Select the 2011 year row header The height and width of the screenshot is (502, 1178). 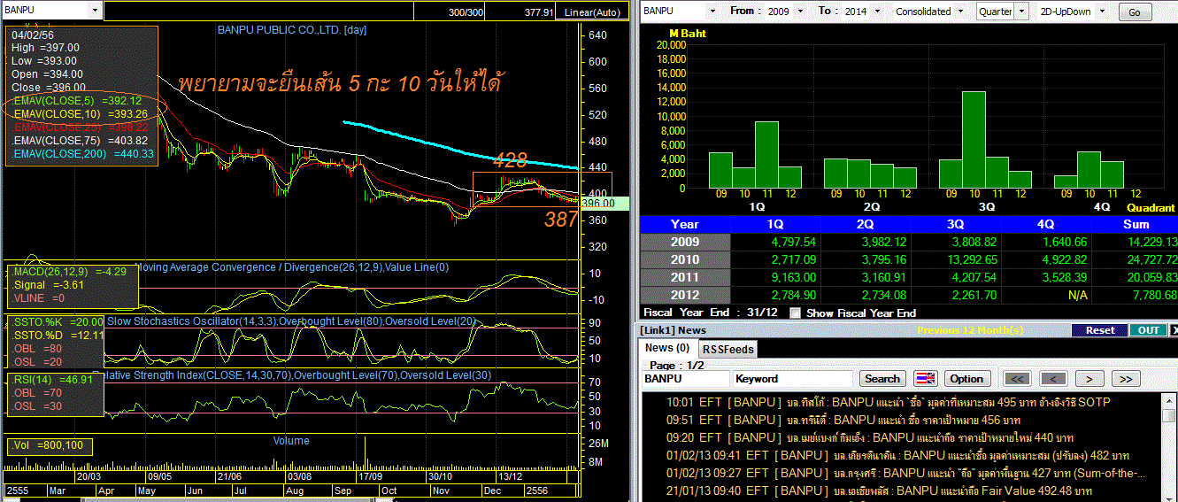click(x=685, y=277)
